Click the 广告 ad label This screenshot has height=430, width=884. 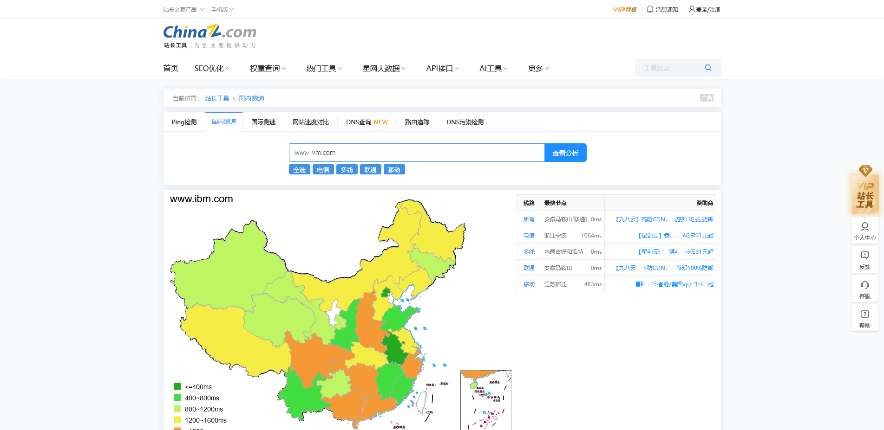[x=707, y=98]
